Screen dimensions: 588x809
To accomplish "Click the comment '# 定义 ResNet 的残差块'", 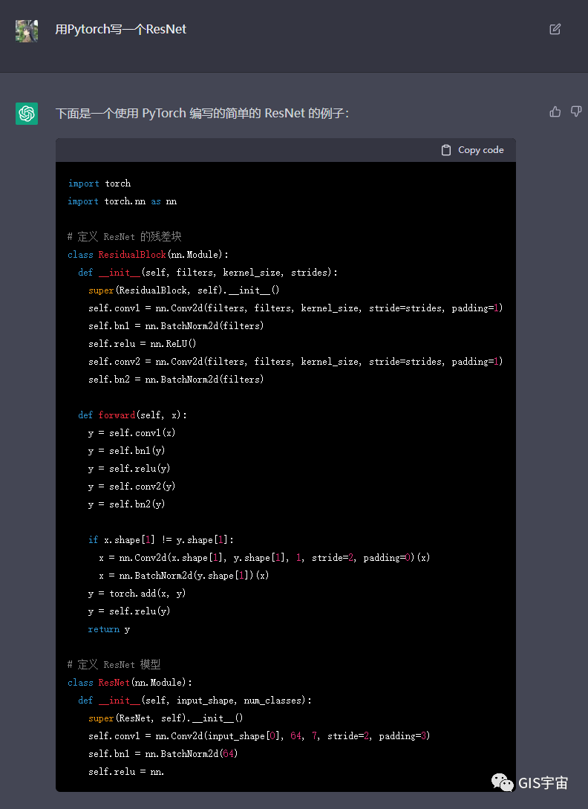I will point(125,237).
